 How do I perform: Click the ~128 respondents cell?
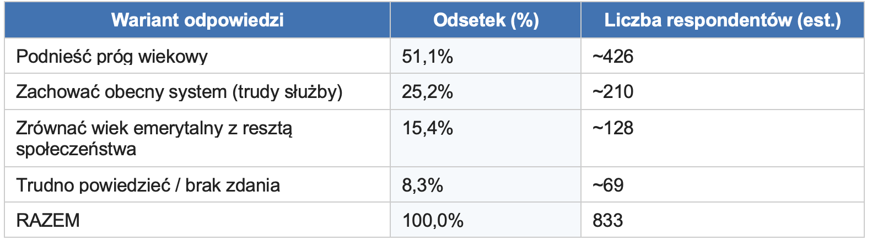click(x=613, y=128)
